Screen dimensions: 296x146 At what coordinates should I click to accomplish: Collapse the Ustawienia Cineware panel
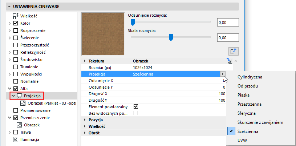pyautogui.click(x=9, y=7)
